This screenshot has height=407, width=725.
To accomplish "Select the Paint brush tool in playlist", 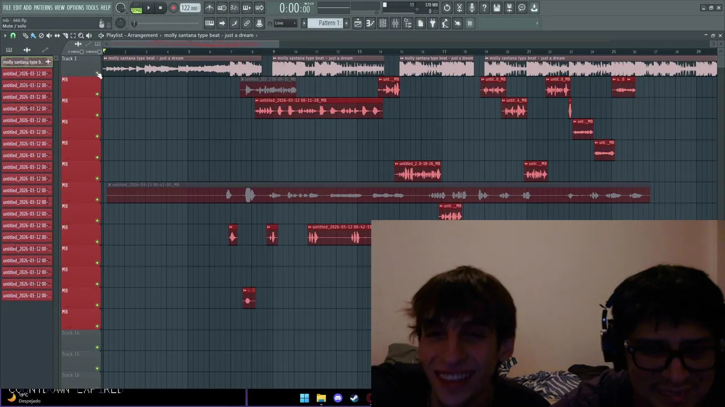I will click(x=33, y=36).
